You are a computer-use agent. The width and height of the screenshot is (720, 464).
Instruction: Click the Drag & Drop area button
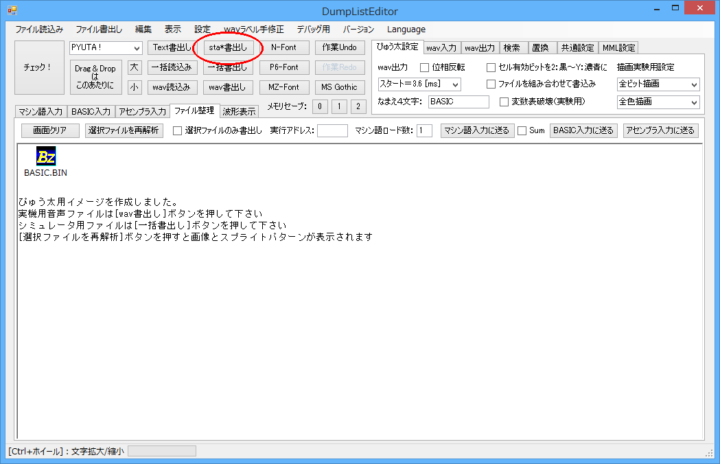click(95, 77)
